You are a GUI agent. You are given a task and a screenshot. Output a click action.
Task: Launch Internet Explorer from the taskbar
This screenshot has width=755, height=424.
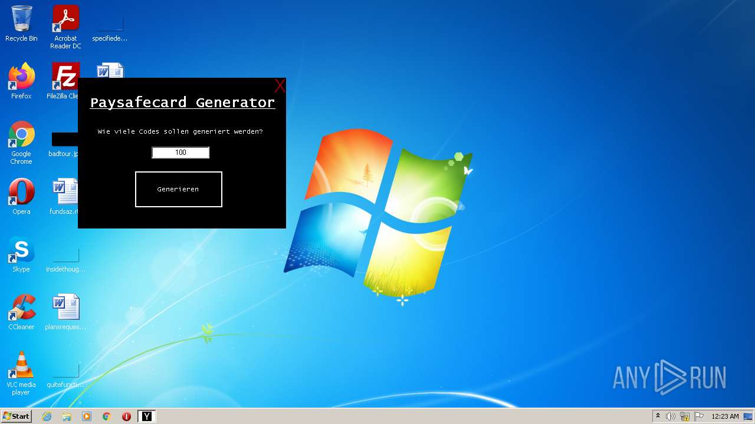(47, 416)
